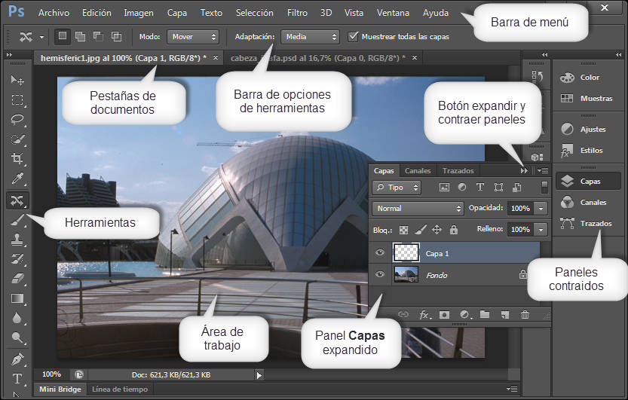Open the Normal blend mode dropdown
The width and height of the screenshot is (628, 400).
(x=418, y=209)
